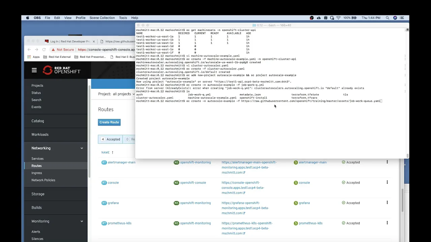This screenshot has height=242, width=431.
Task: Click the browser address bar URL
Action: pos(106,49)
